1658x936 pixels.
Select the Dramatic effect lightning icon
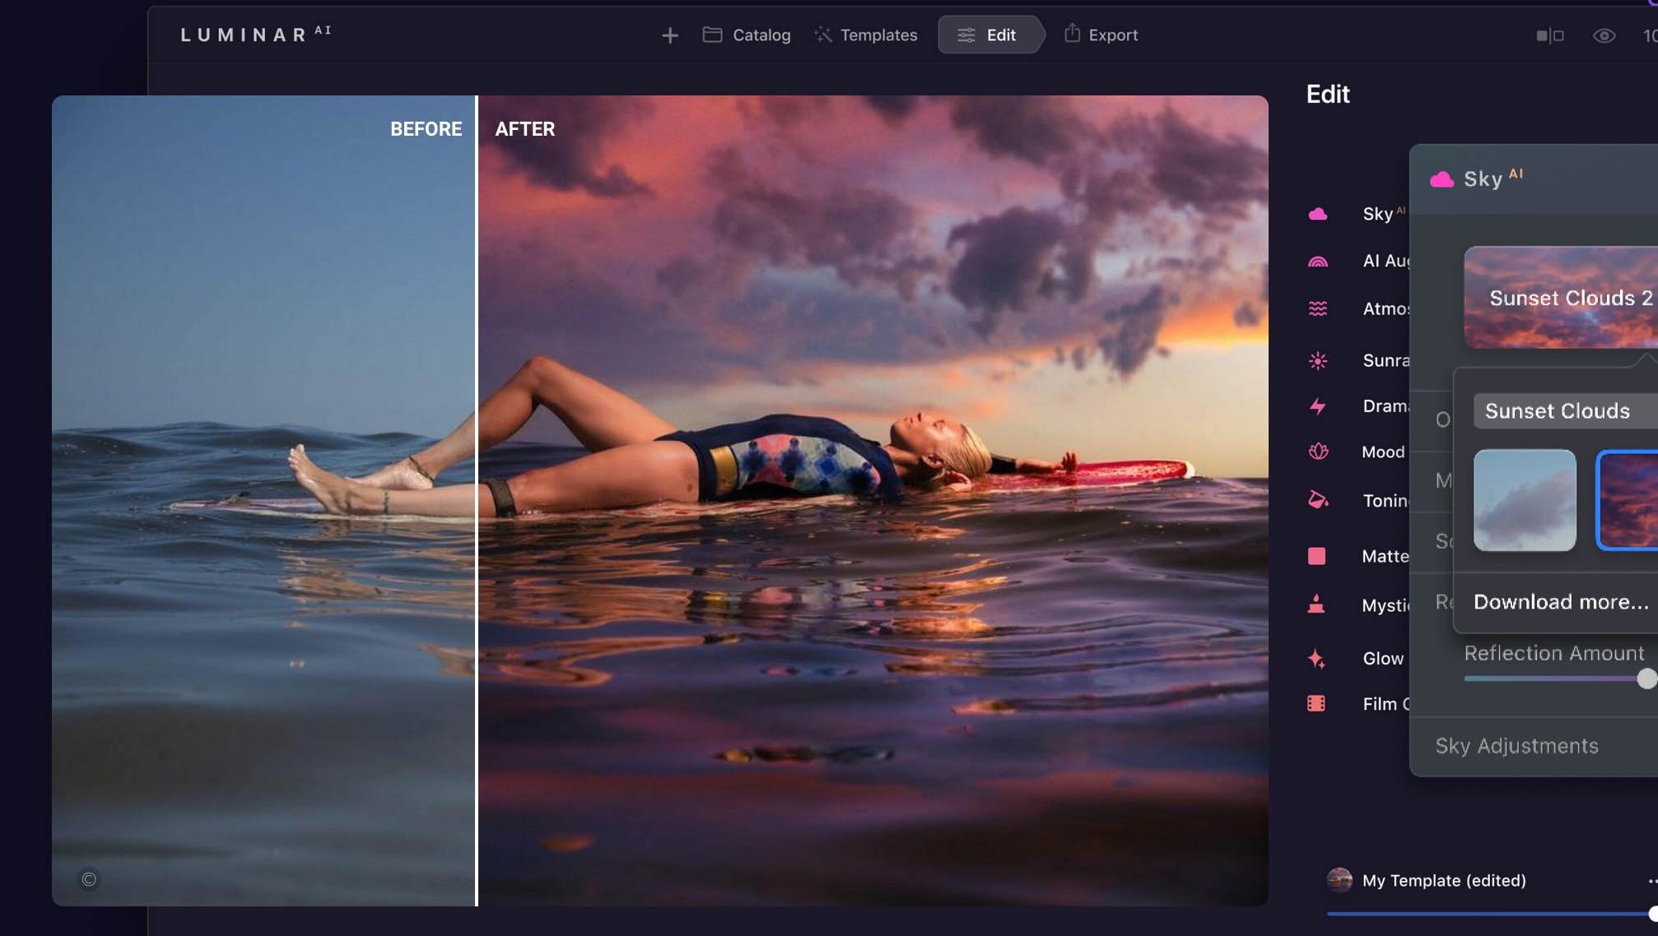[x=1318, y=405]
